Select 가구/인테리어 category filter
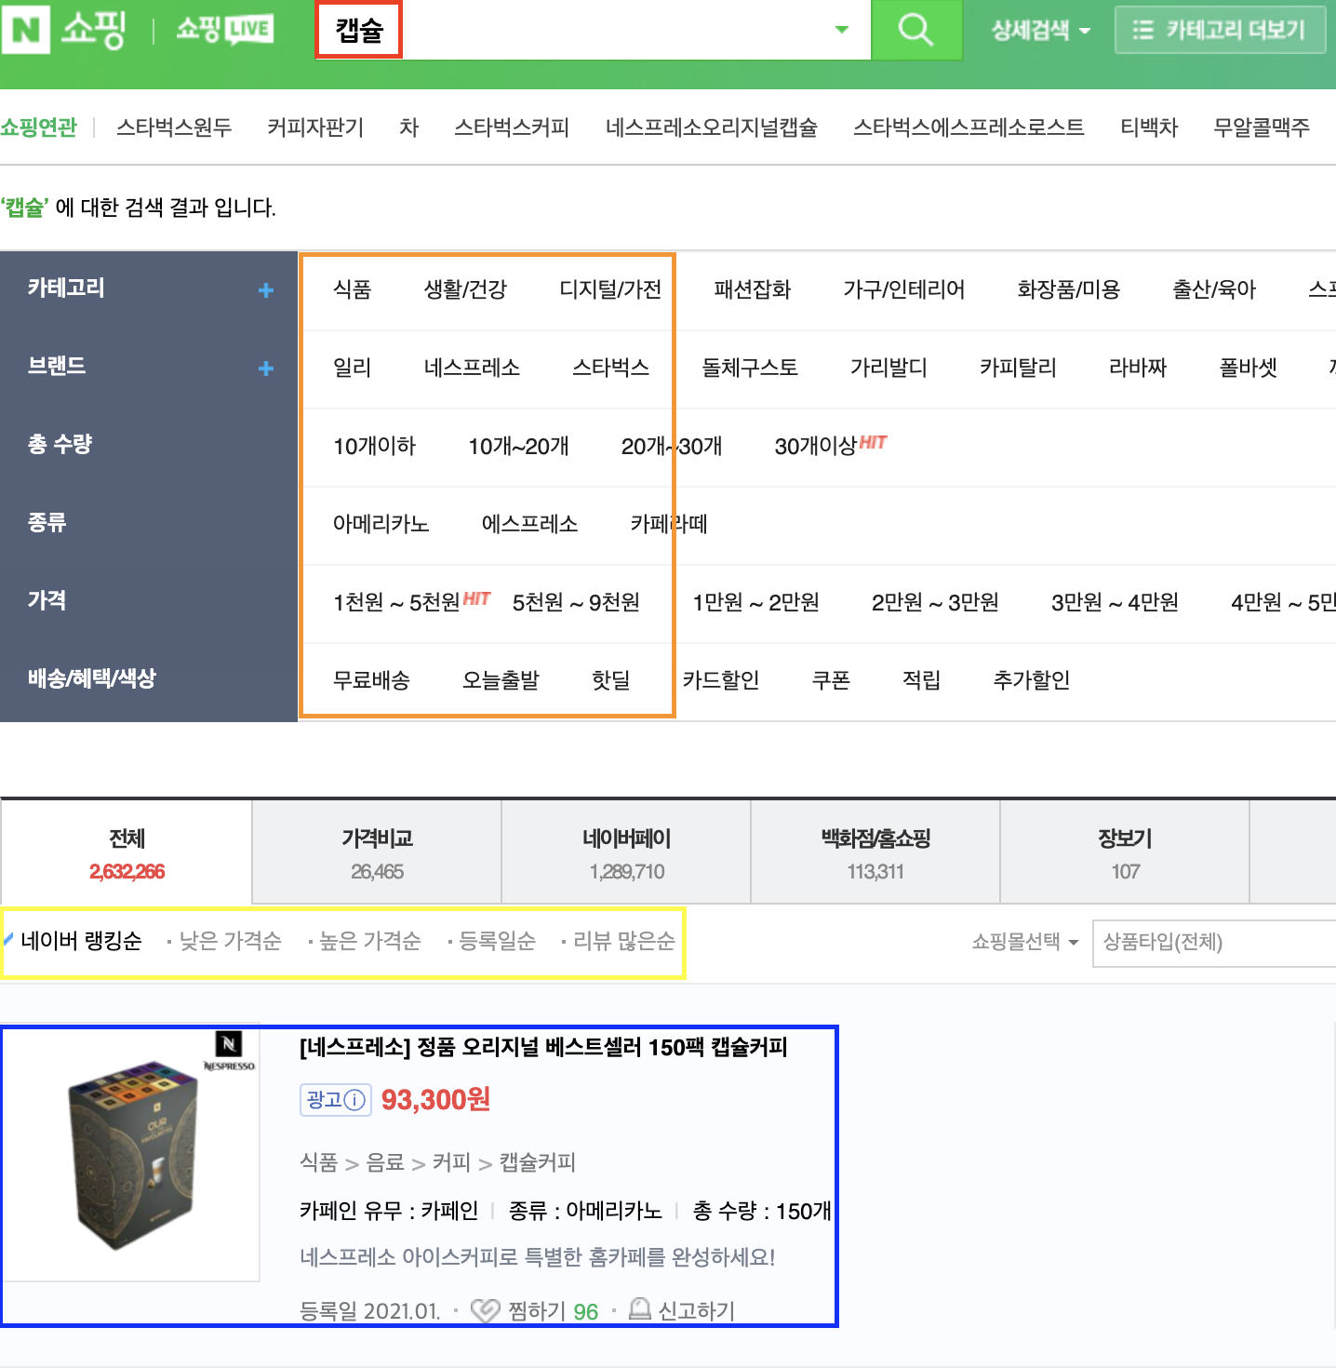 [x=904, y=289]
